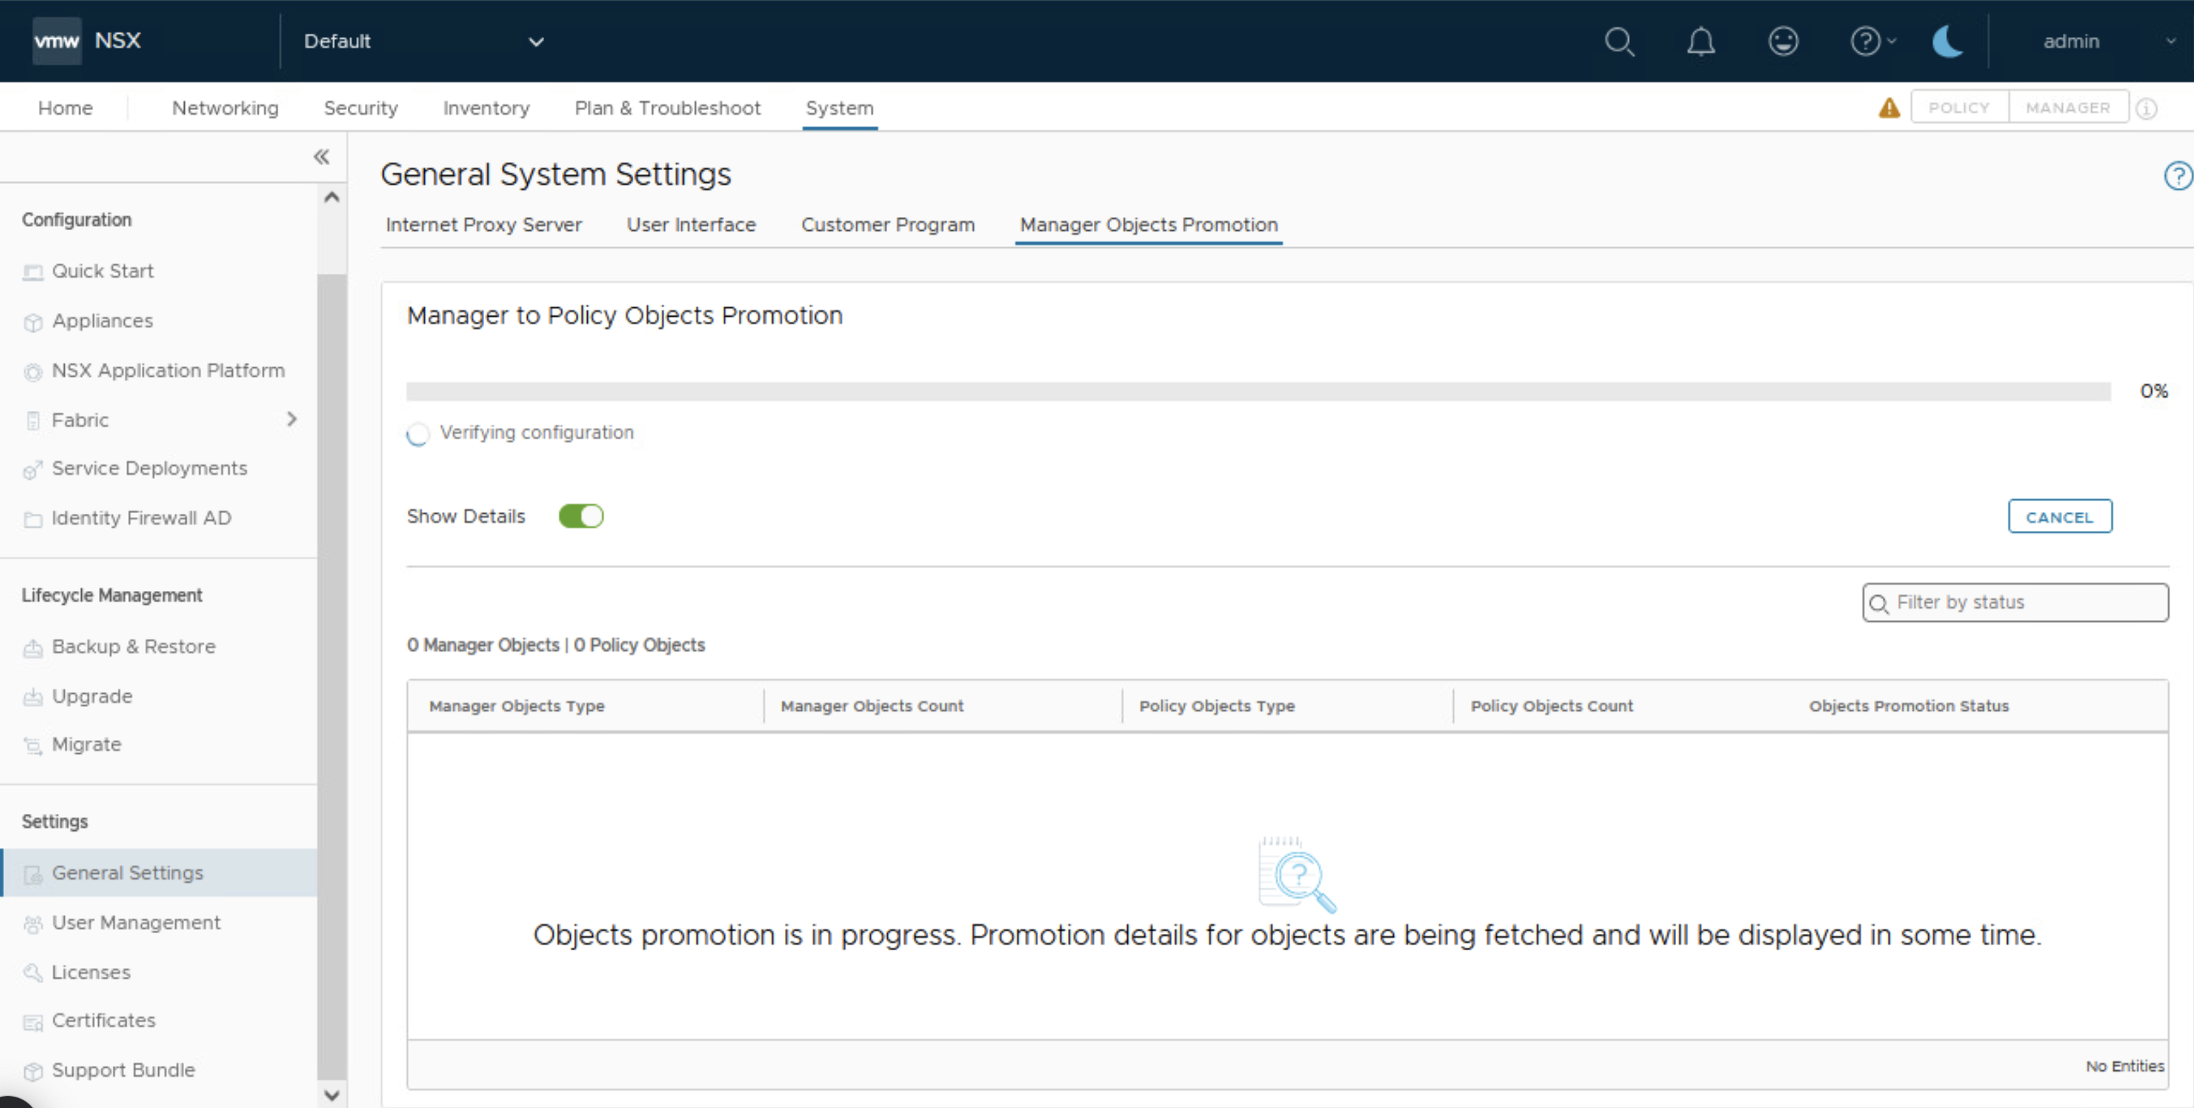
Task: Open the Default project dropdown
Action: click(x=422, y=41)
